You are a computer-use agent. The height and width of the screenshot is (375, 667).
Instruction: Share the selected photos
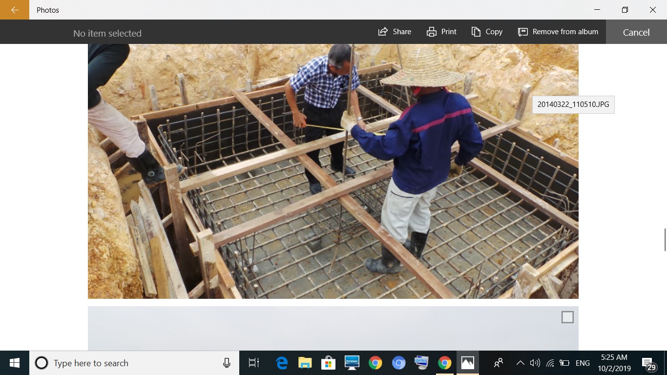point(395,32)
